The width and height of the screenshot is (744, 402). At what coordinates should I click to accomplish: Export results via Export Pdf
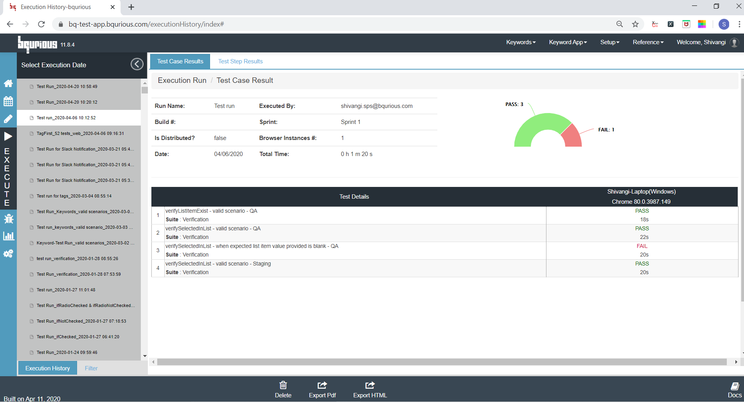pos(322,389)
